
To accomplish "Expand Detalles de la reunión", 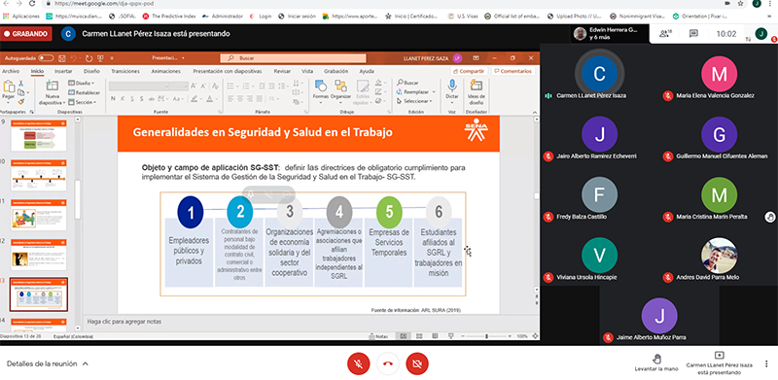I will pyautogui.click(x=48, y=364).
